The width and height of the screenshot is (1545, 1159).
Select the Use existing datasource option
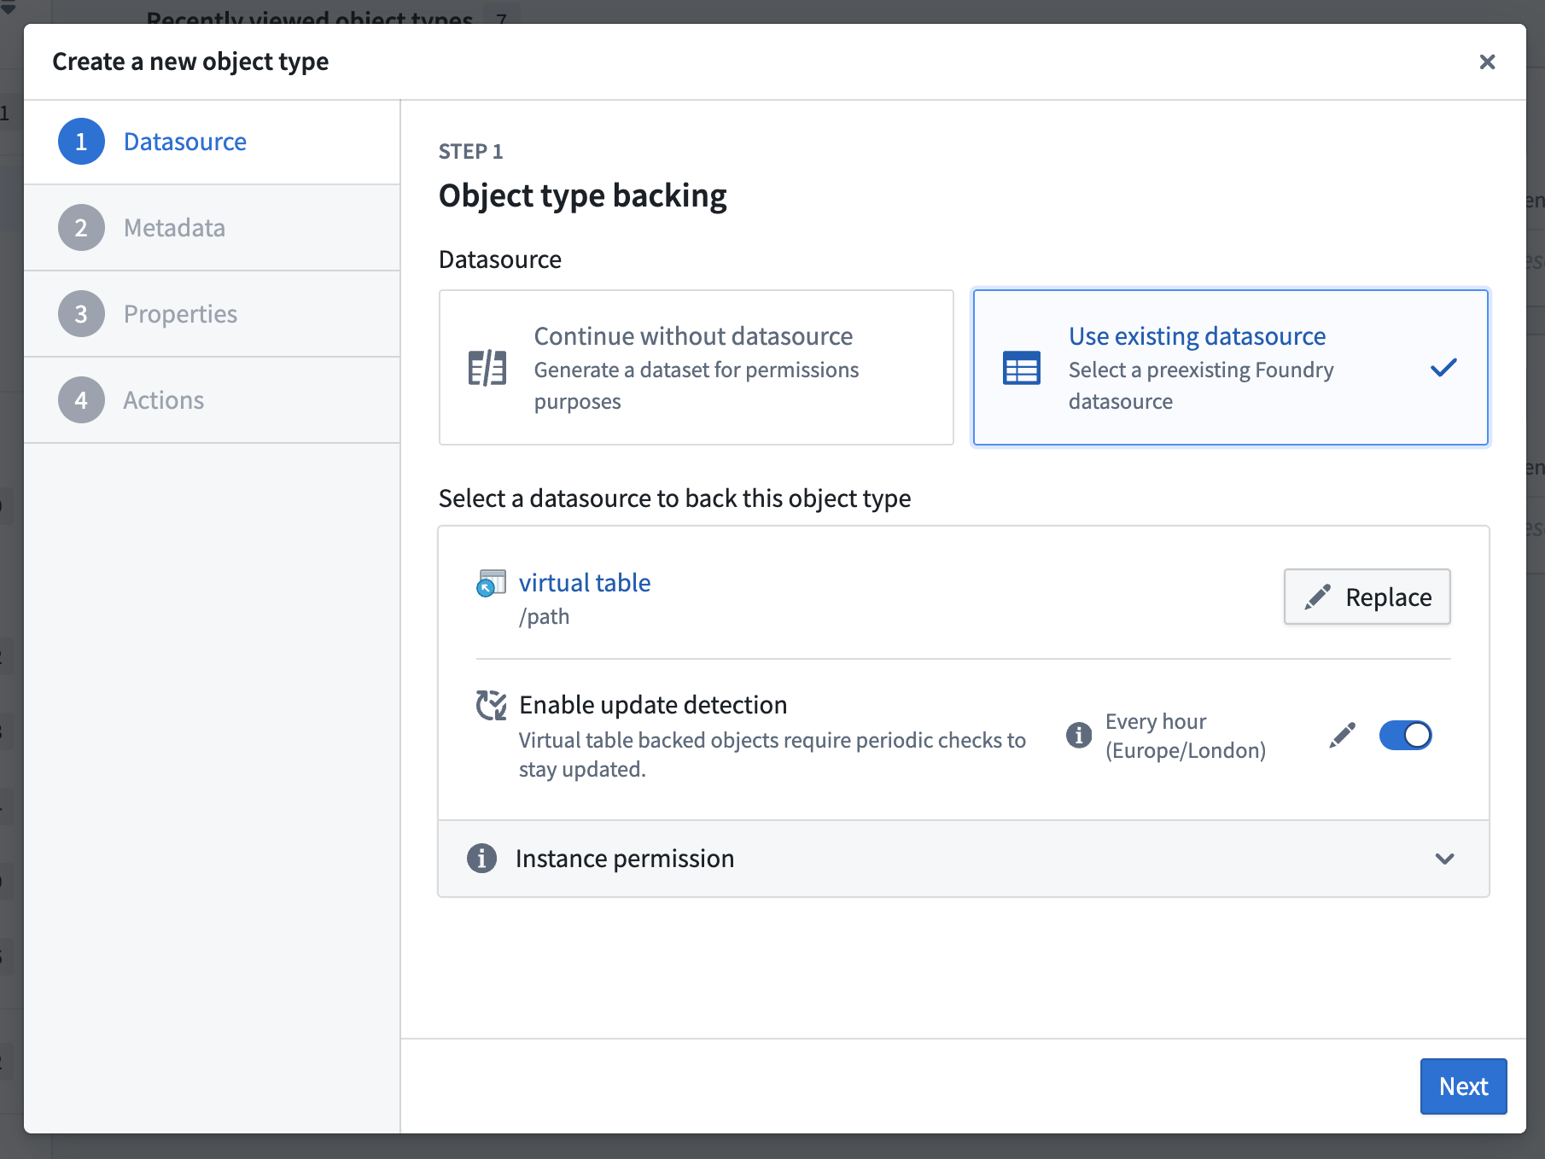pos(1229,367)
